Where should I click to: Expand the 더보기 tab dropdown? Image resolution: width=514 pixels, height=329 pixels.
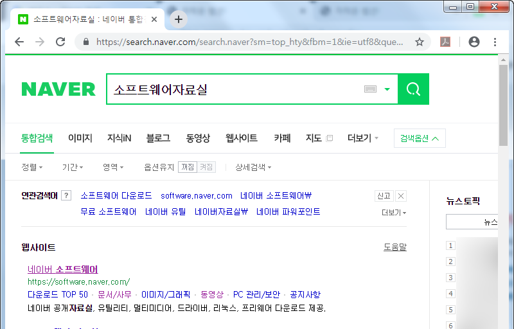(362, 138)
